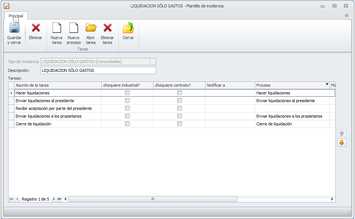
Task: Click the Eliminar red X icon
Action: 35,28
